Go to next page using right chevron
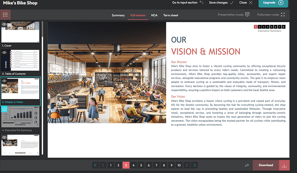 (x=187, y=165)
